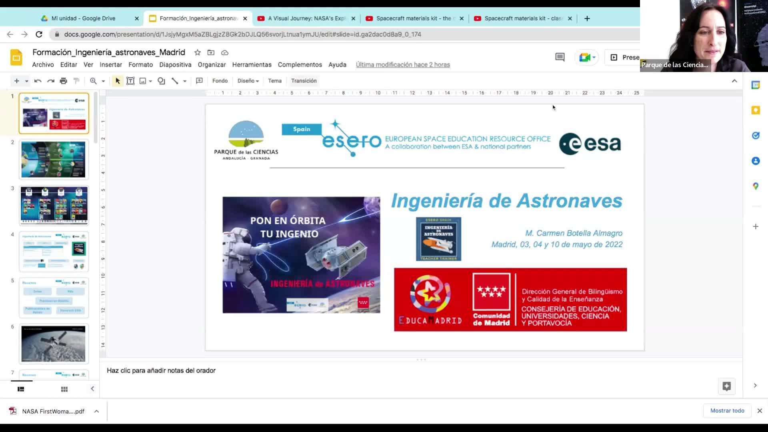
Task: Get more add-ons plus icon
Action: click(756, 226)
